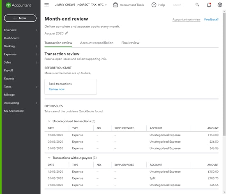The width and height of the screenshot is (226, 194).
Task: Open Mileage in the sidebar
Action: [x=9, y=95]
